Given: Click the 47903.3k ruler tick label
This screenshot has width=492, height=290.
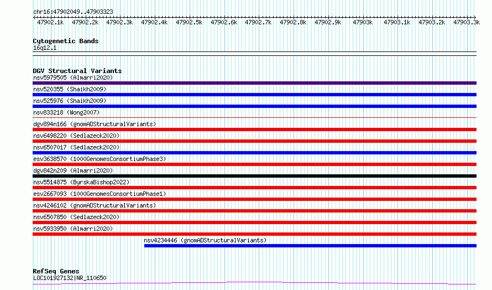Looking at the screenshot, I should click(466, 22).
